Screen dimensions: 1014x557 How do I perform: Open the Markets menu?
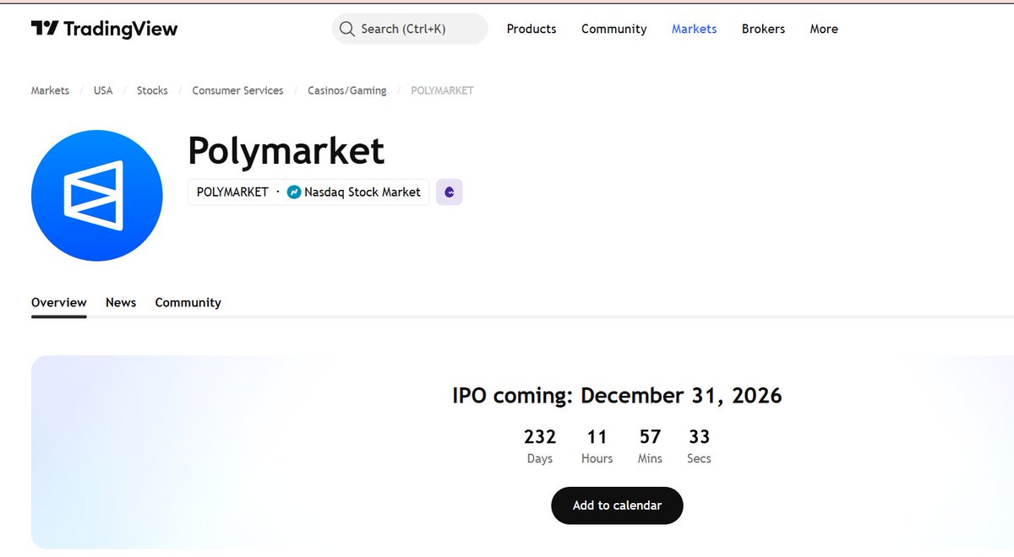coord(694,29)
